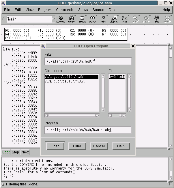
Task: Expand the Find>> button dropdown arrow
Action: pos(75,16)
